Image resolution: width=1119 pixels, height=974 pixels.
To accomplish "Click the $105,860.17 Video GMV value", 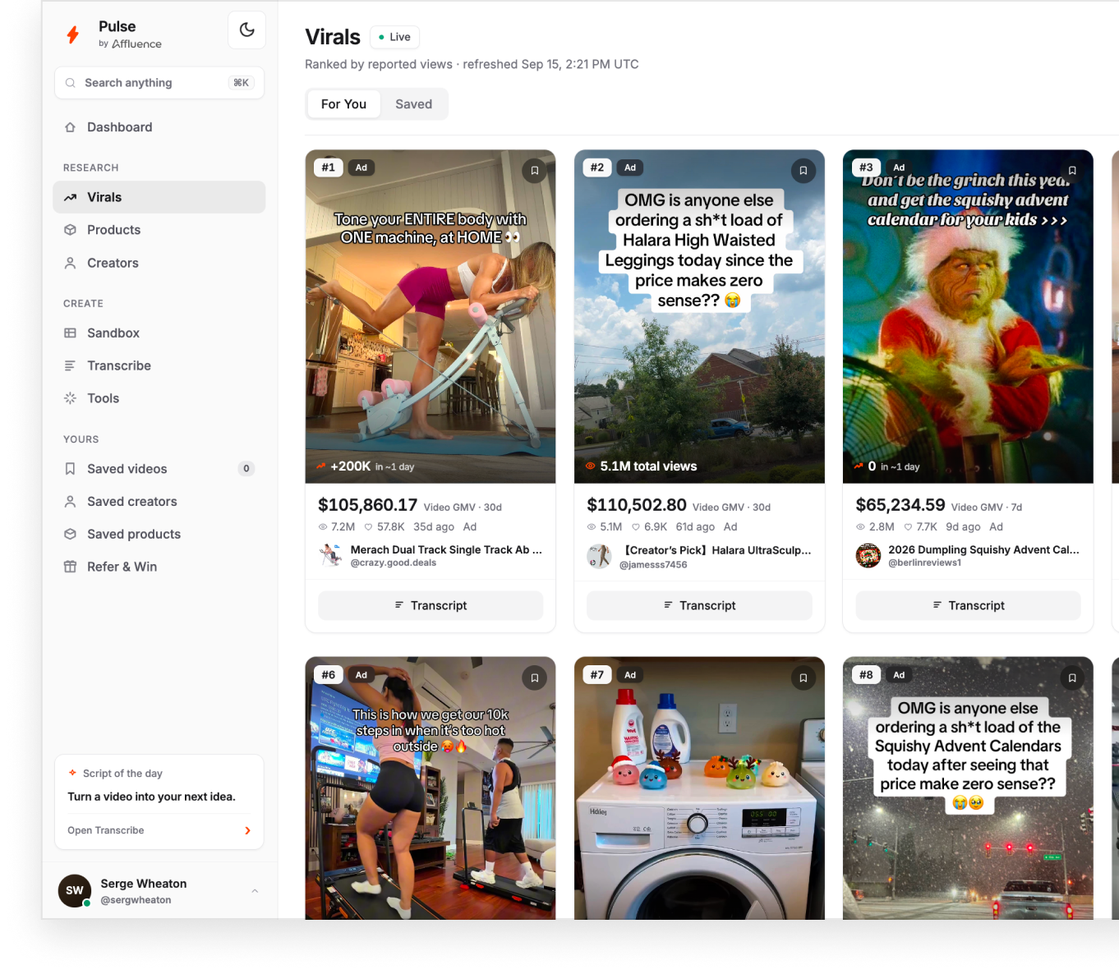I will click(x=368, y=505).
